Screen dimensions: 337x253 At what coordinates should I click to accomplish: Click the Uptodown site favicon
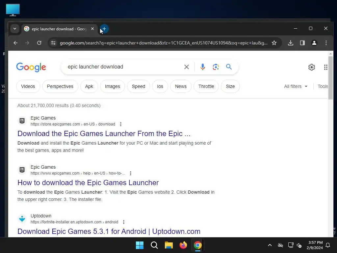tap(22, 219)
